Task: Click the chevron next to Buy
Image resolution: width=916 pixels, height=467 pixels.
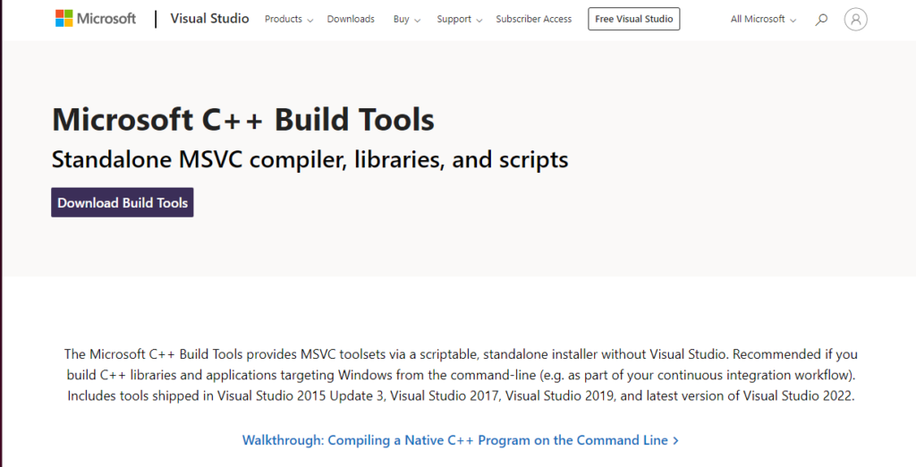Action: (417, 21)
